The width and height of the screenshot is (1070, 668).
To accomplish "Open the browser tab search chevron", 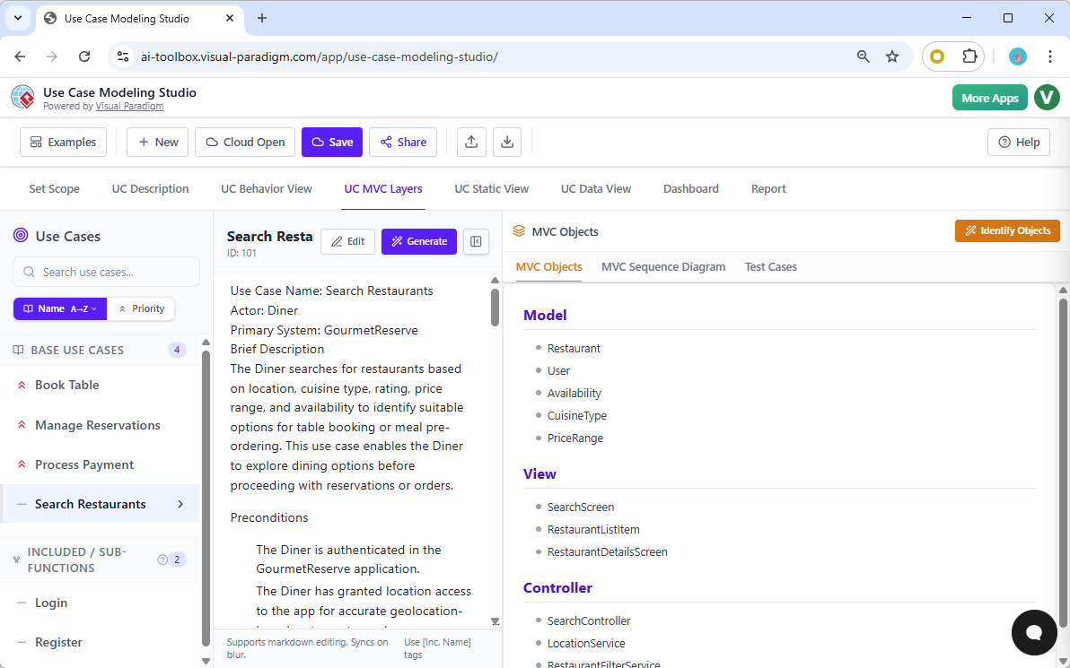I will point(17,18).
